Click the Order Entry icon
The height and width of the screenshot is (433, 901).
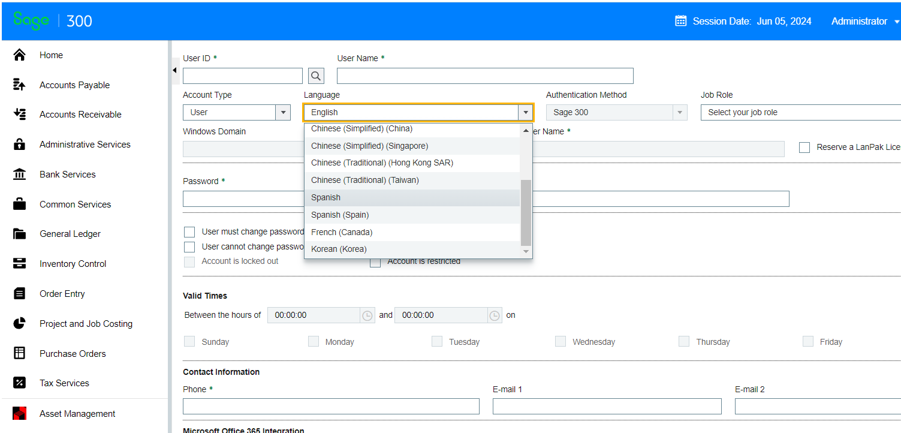click(19, 294)
